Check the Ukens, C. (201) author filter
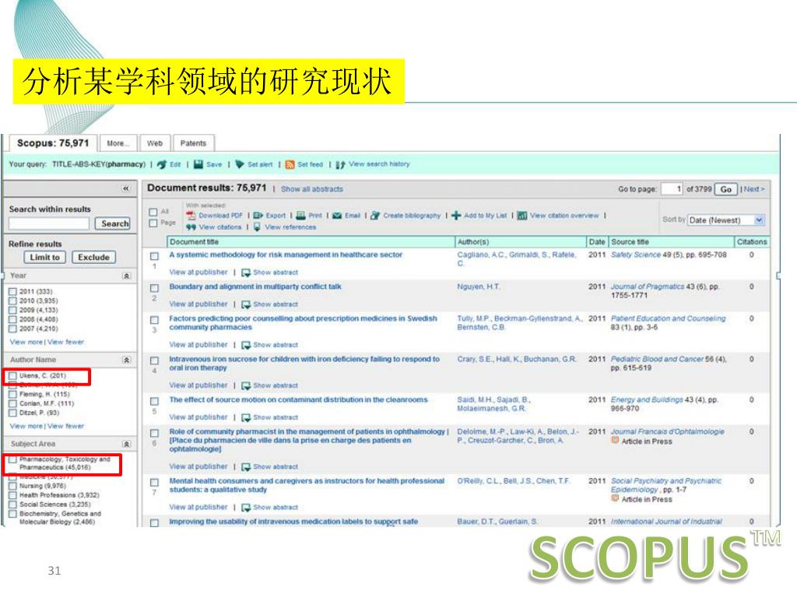 click(x=12, y=376)
